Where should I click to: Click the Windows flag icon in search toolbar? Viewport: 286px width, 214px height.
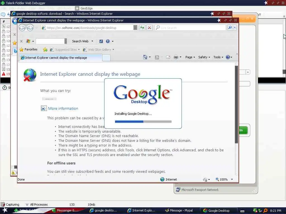pos(28,41)
